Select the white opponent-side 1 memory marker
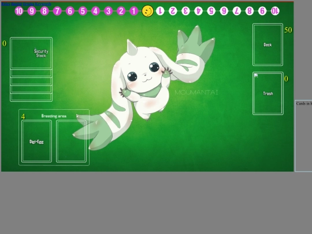Screen dimensions: 312x234 point(160,11)
